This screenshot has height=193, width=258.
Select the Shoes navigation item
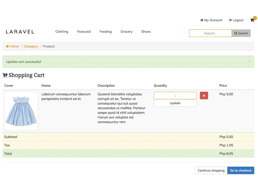click(x=146, y=31)
